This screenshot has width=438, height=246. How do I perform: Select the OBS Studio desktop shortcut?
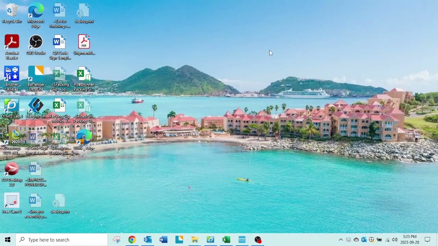tap(36, 45)
